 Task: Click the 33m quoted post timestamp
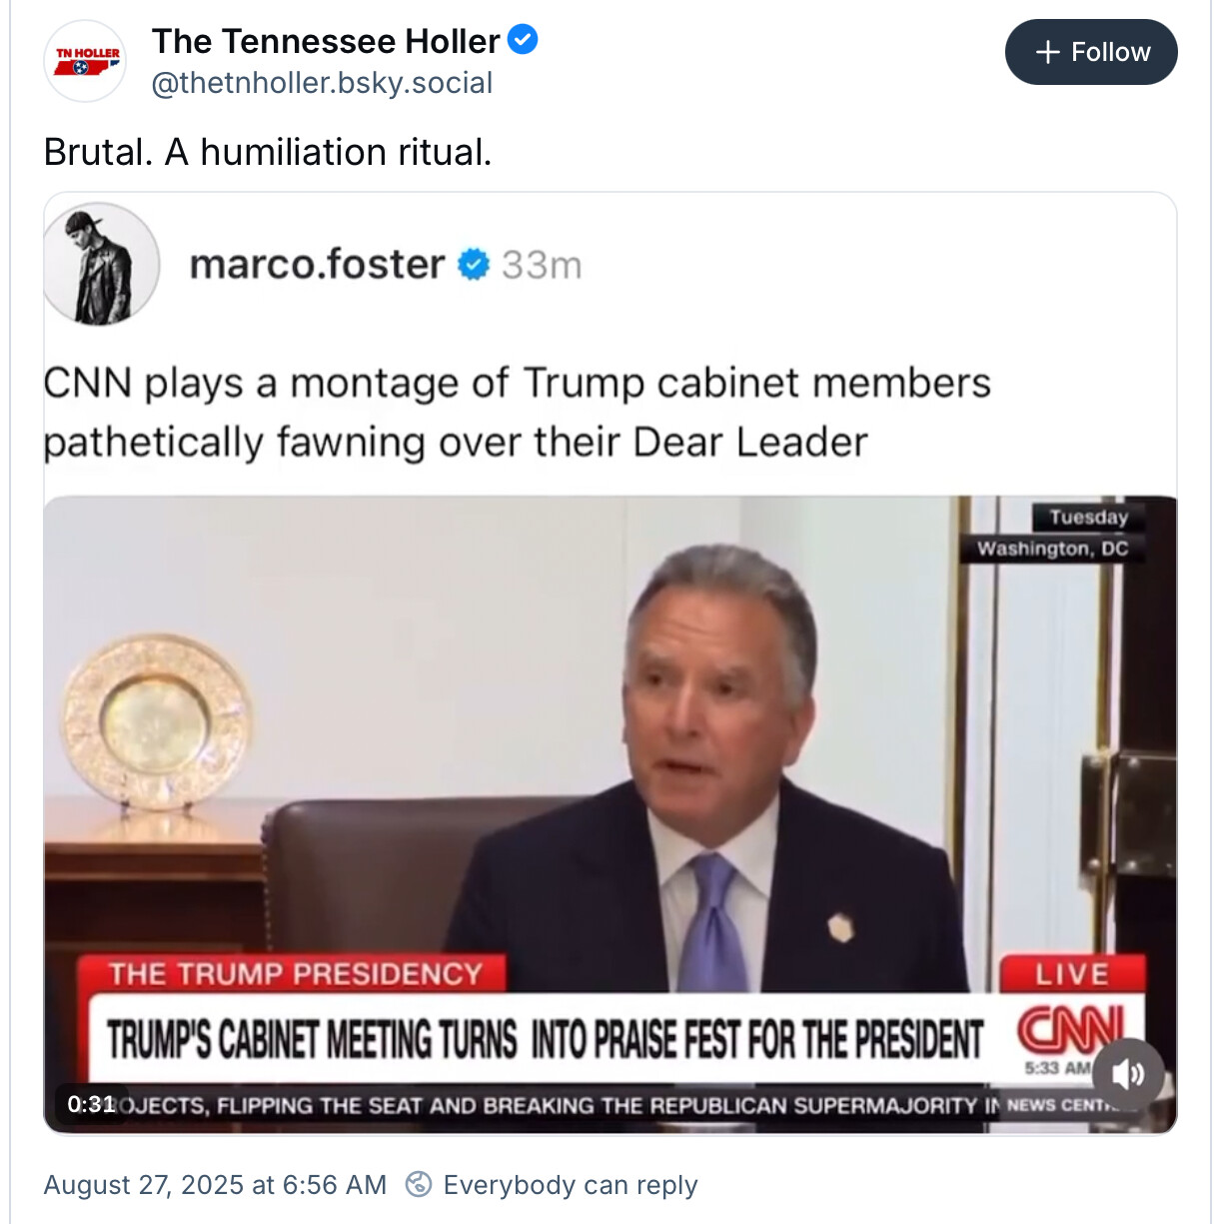point(542,266)
